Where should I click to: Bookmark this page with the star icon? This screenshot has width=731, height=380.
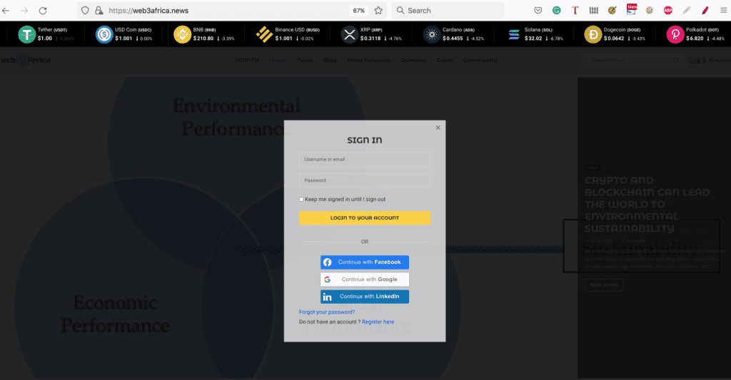point(378,10)
